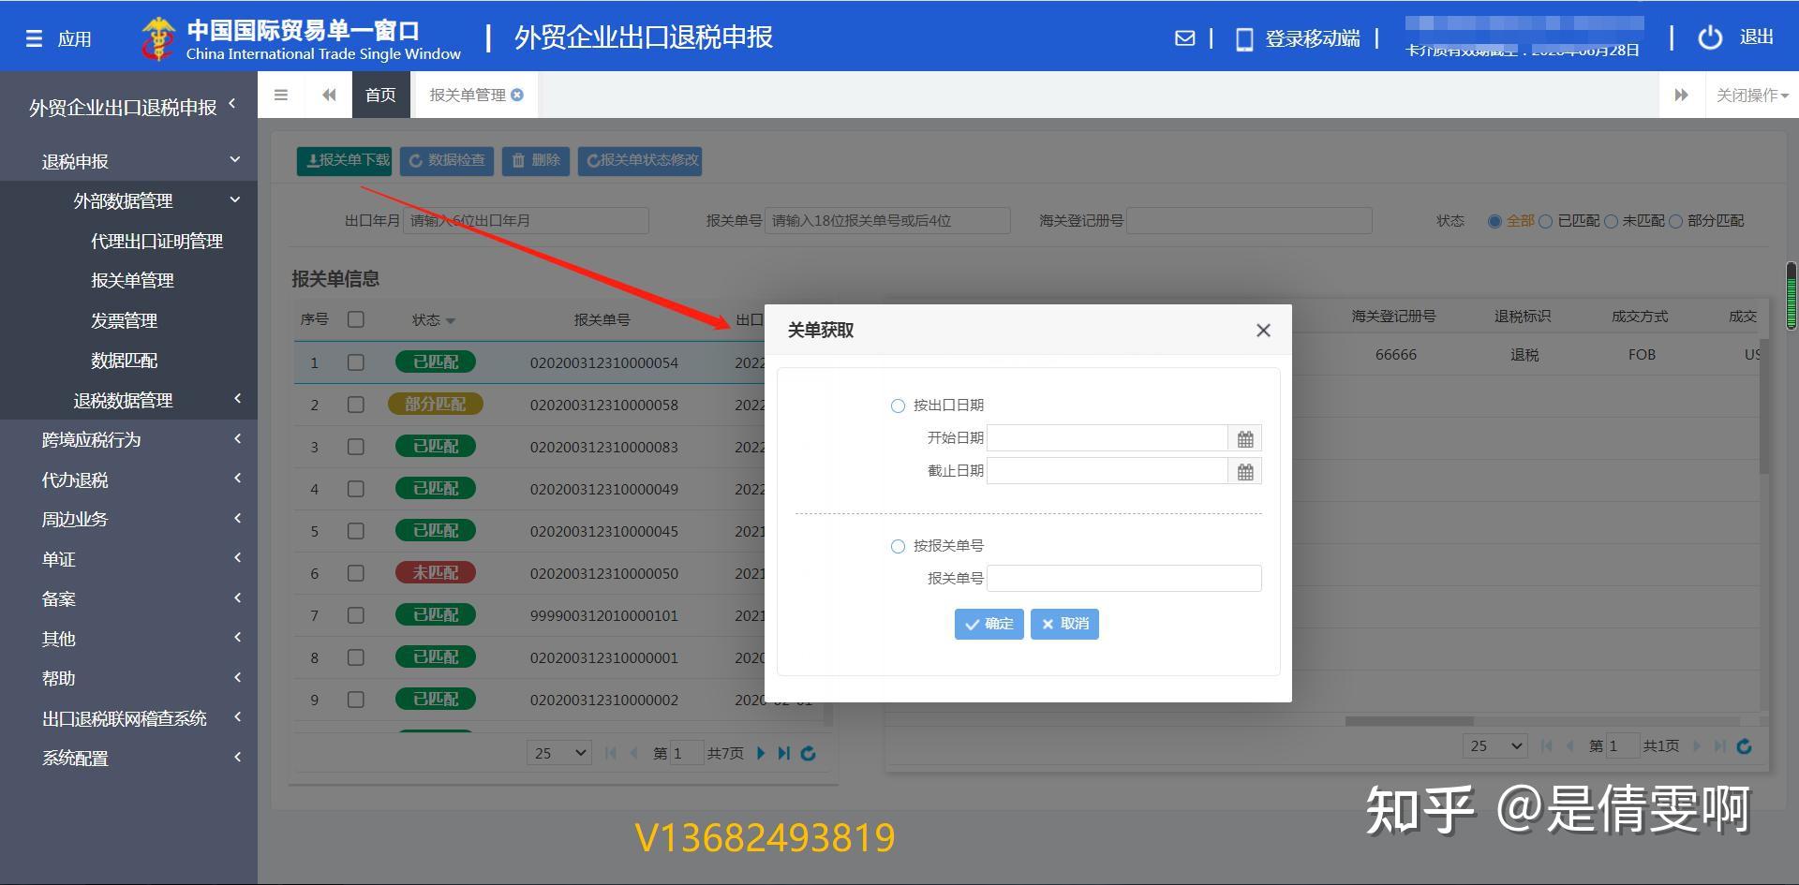
Task: Confirm with the 确定 button
Action: click(x=989, y=624)
